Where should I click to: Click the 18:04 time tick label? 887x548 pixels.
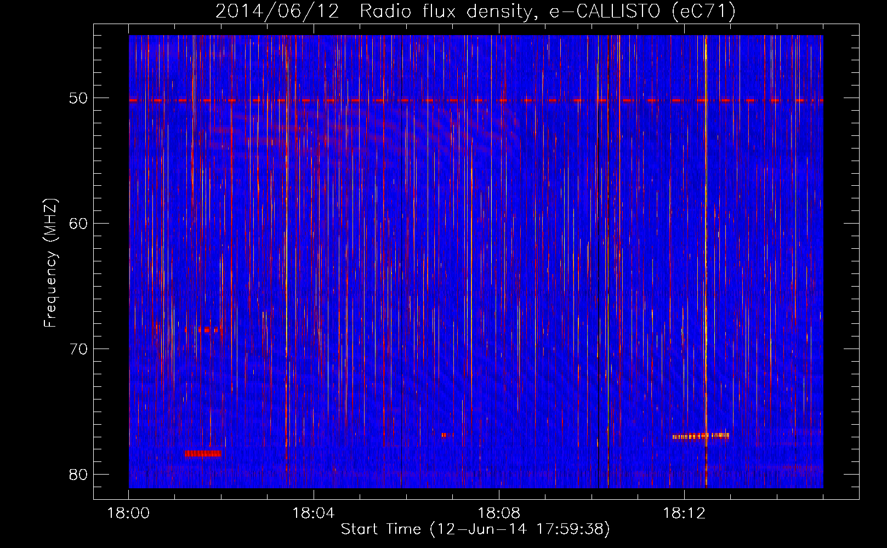314,513
